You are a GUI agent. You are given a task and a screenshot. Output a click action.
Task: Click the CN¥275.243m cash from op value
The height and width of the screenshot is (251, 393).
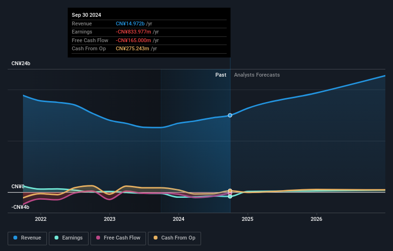(x=132, y=49)
